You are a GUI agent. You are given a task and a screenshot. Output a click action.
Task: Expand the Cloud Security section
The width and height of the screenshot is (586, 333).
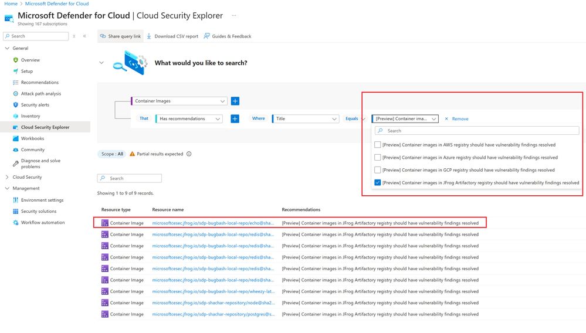(x=7, y=177)
